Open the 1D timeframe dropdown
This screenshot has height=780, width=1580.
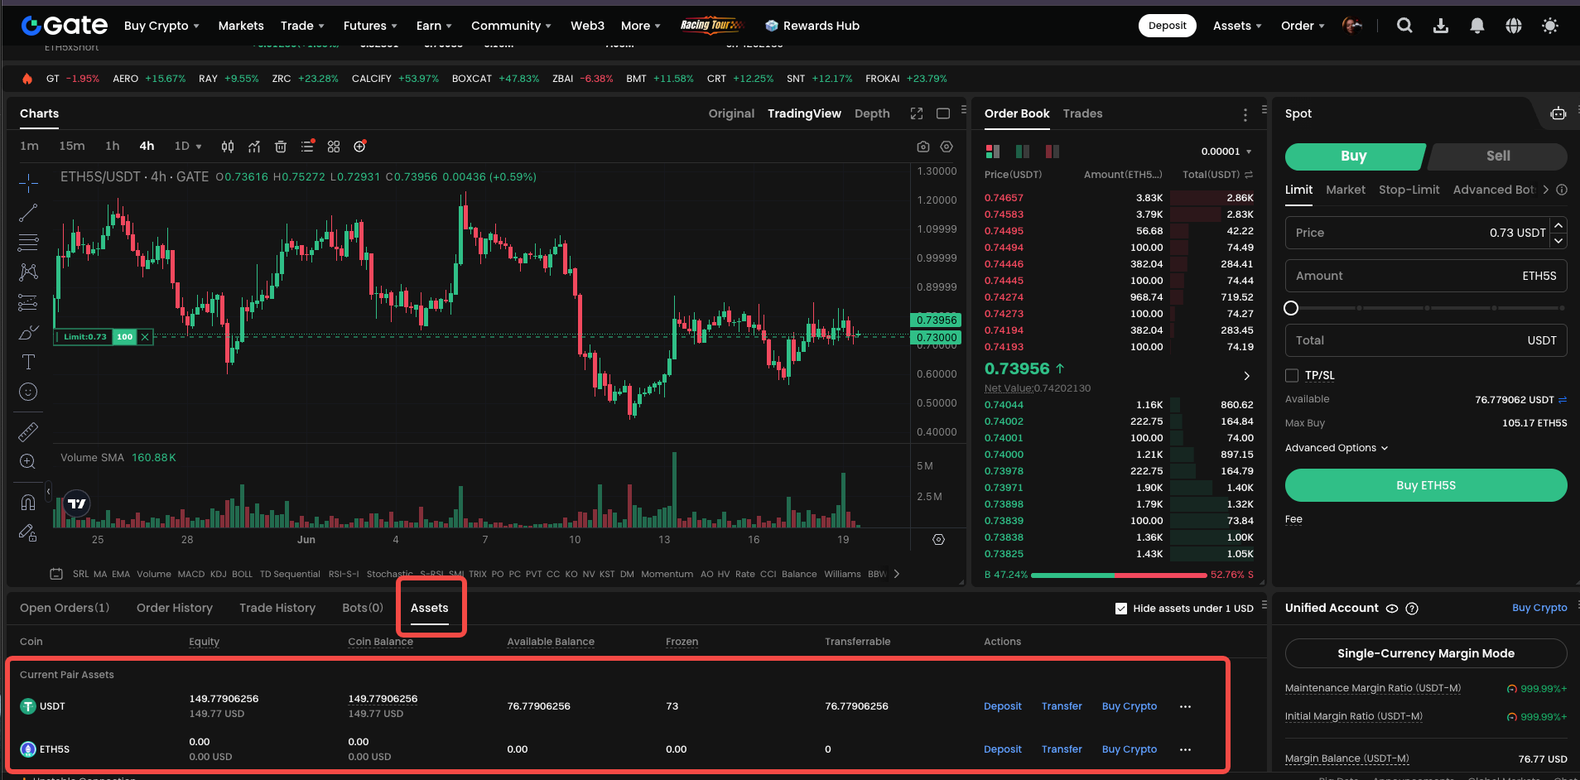[188, 147]
